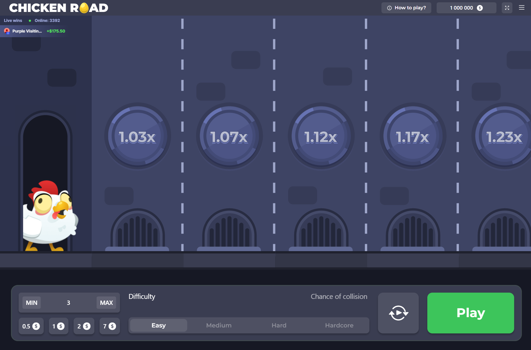Image resolution: width=531 pixels, height=350 pixels.
Task: Choose the 0.5 dollar quick bet
Action: tap(31, 326)
